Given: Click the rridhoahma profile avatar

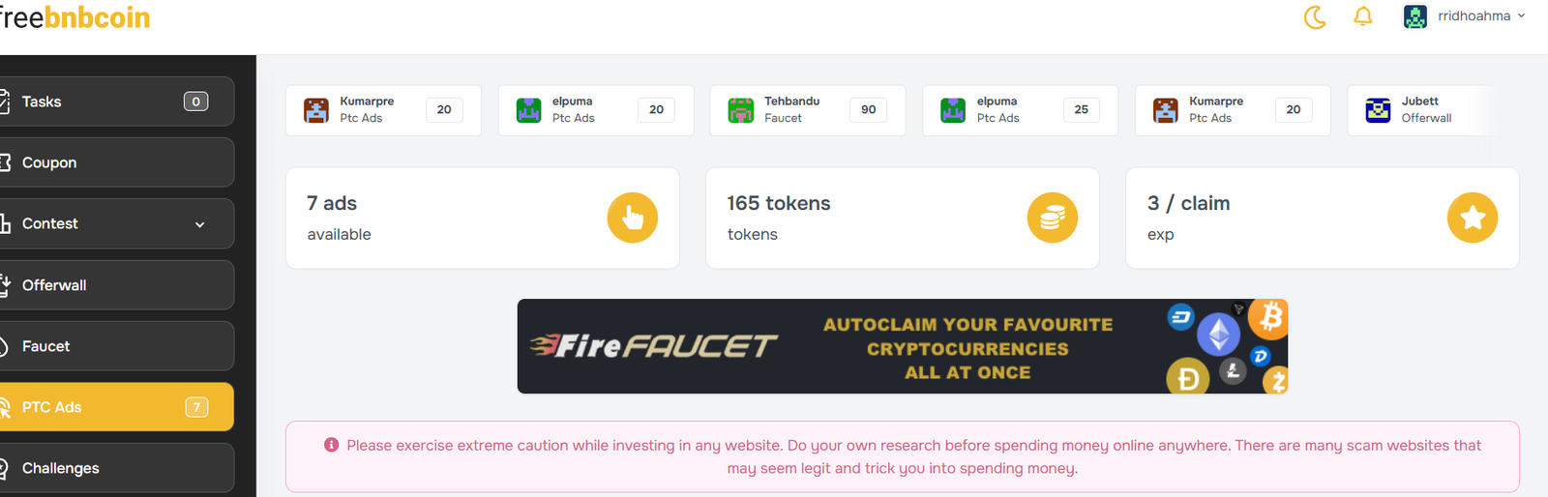Looking at the screenshot, I should [1415, 16].
